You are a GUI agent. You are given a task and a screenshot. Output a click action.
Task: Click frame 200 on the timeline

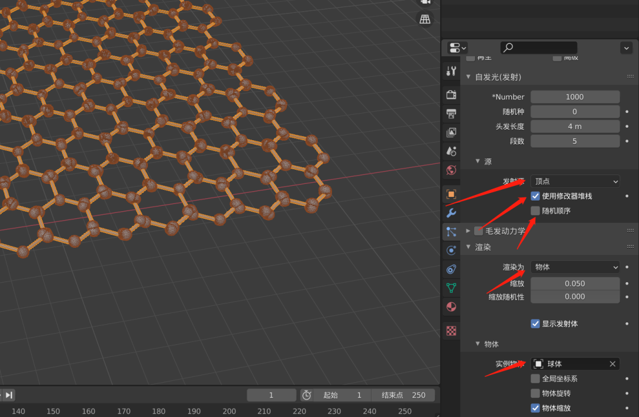[229, 411]
